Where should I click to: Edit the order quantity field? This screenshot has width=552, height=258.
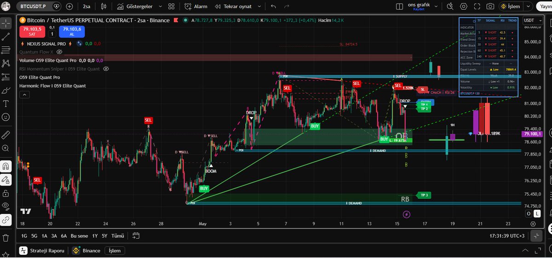click(52, 34)
